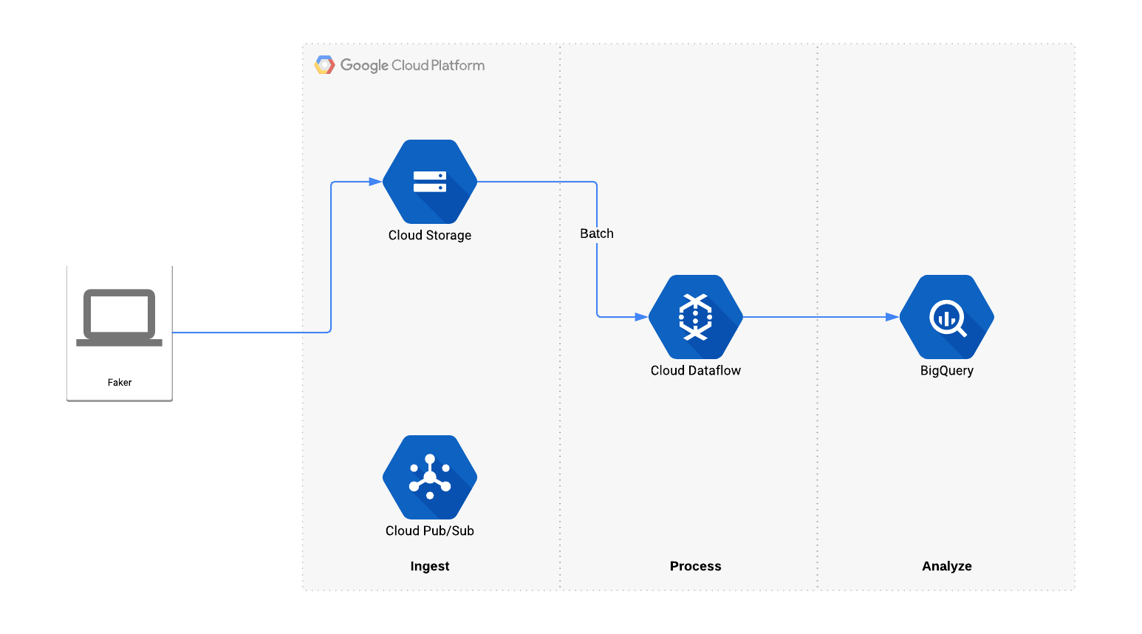Select the 'Analyze' zone heading
Image resolution: width=1142 pixels, height=634 pixels.
tap(947, 567)
